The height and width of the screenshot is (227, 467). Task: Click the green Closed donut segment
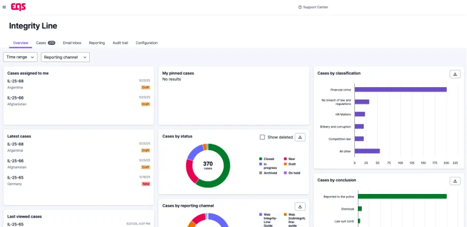tap(226, 171)
